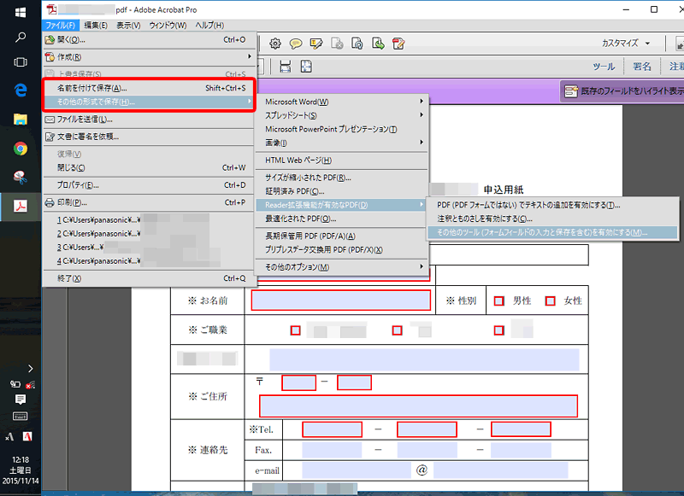
Task: Click the first ※Tel. number field
Action: 332,429
